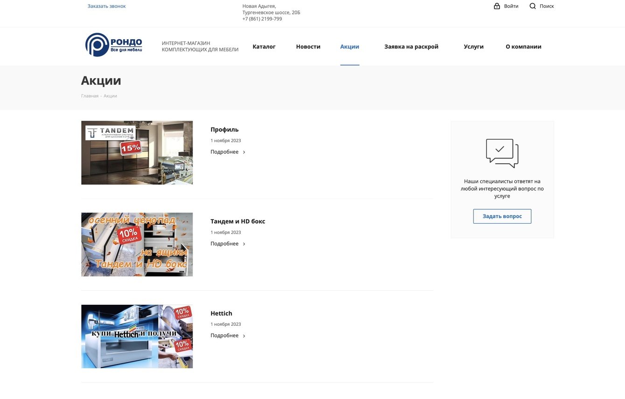Open the Tandem 15% promotion thumbnail

pos(137,153)
